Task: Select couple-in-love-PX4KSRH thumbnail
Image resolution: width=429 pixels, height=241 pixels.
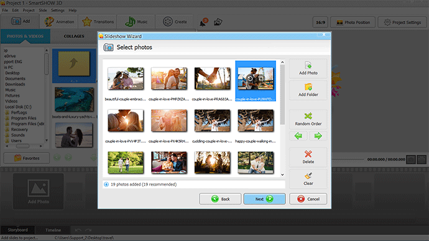Action: [169, 120]
